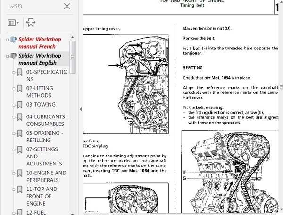The height and width of the screenshot is (215, 283).
Task: Go to 05-DRAINING - REFILLING bookmark
Action: click(45, 136)
